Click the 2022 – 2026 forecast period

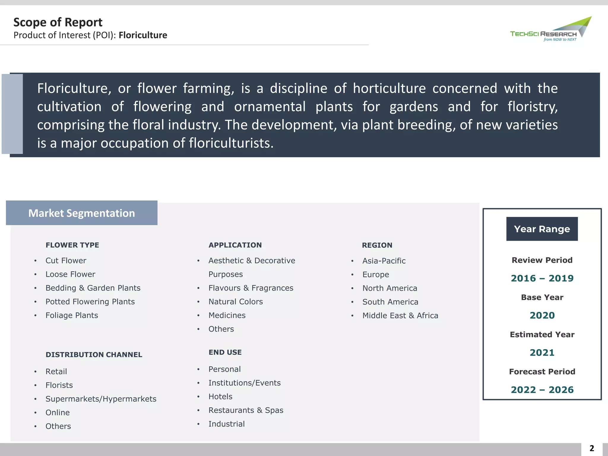click(x=542, y=390)
